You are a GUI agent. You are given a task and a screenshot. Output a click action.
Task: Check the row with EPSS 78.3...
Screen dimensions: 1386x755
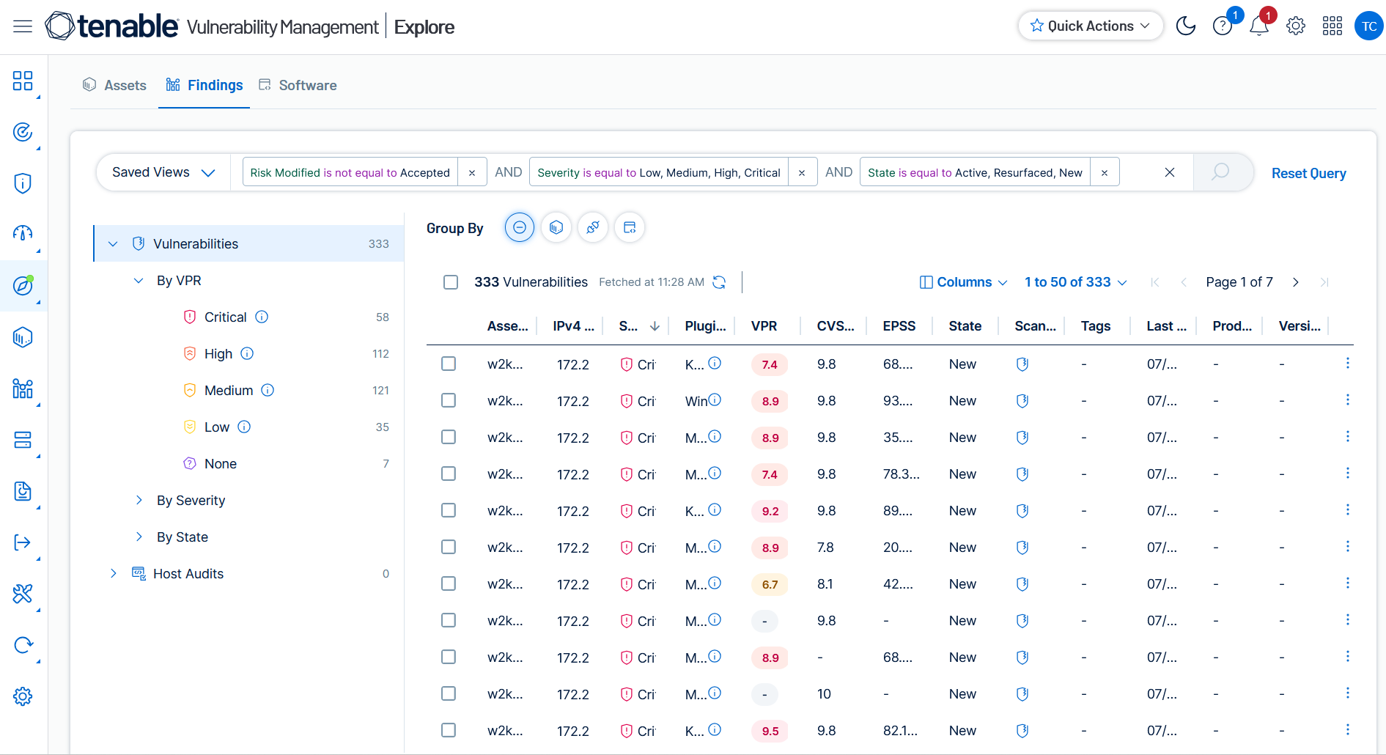click(x=449, y=474)
